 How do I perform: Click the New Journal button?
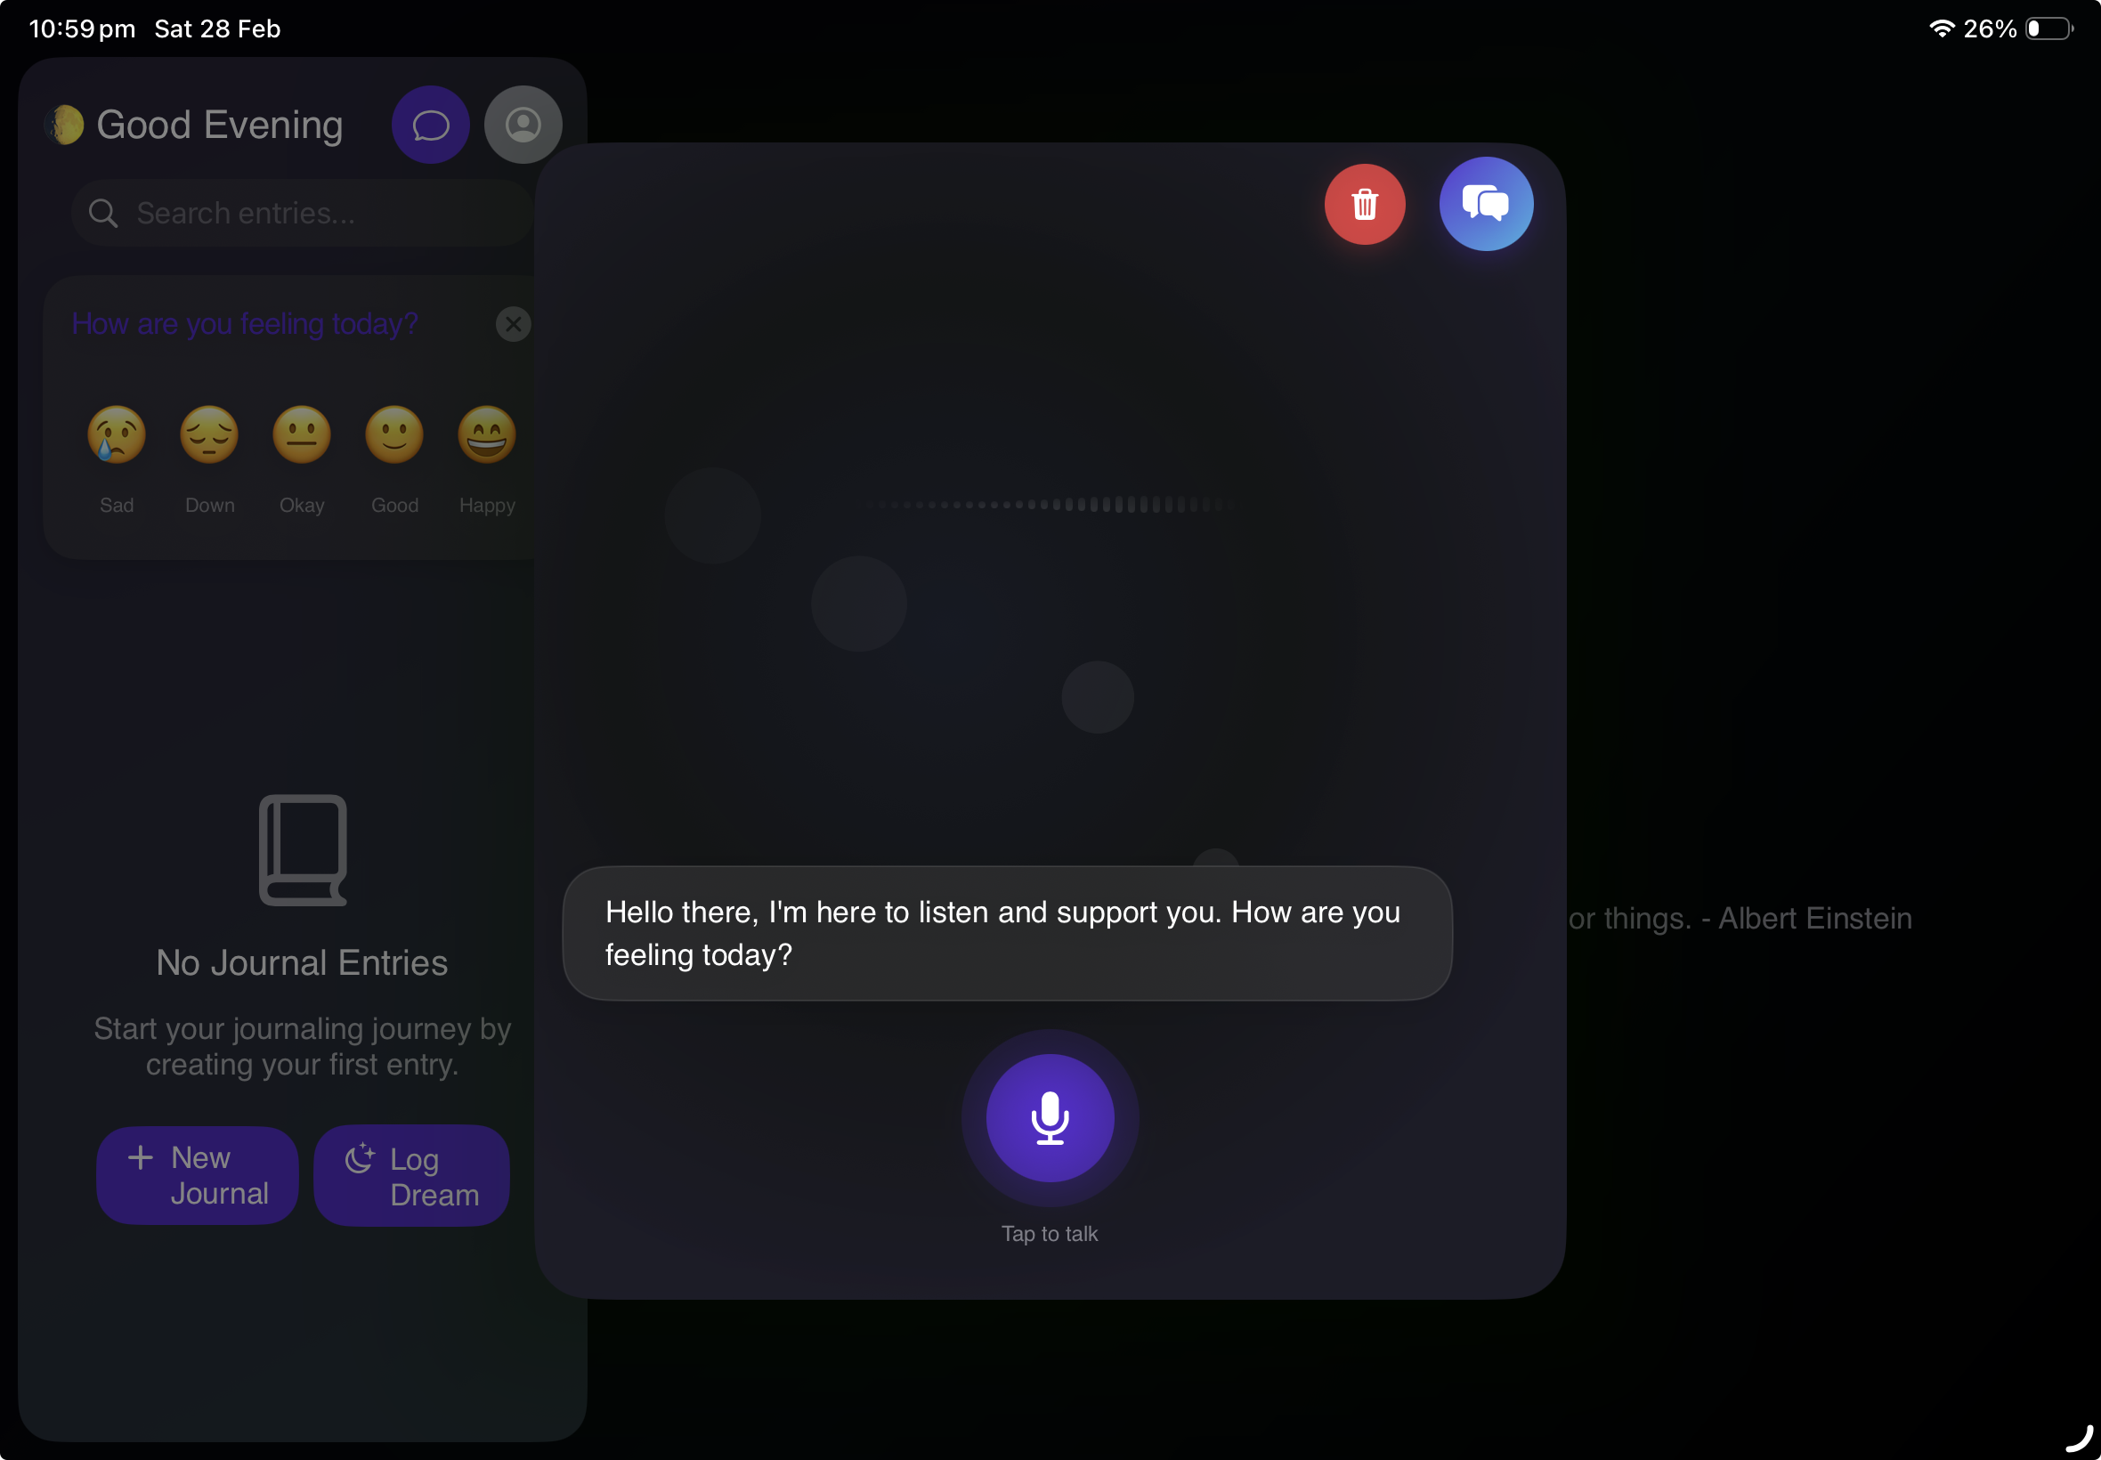(198, 1175)
